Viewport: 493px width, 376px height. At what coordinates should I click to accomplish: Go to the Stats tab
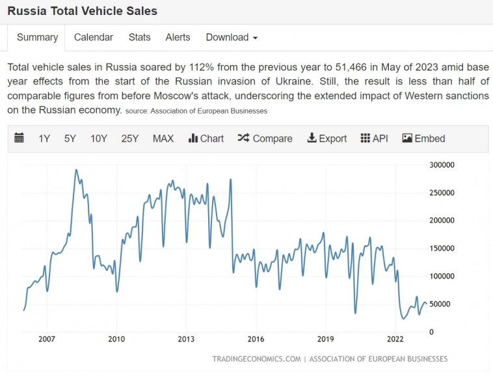pyautogui.click(x=139, y=38)
